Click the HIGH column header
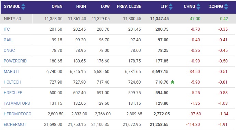 pos(81,6)
